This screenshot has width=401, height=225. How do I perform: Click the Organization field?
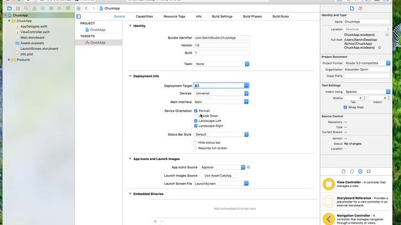367,69
